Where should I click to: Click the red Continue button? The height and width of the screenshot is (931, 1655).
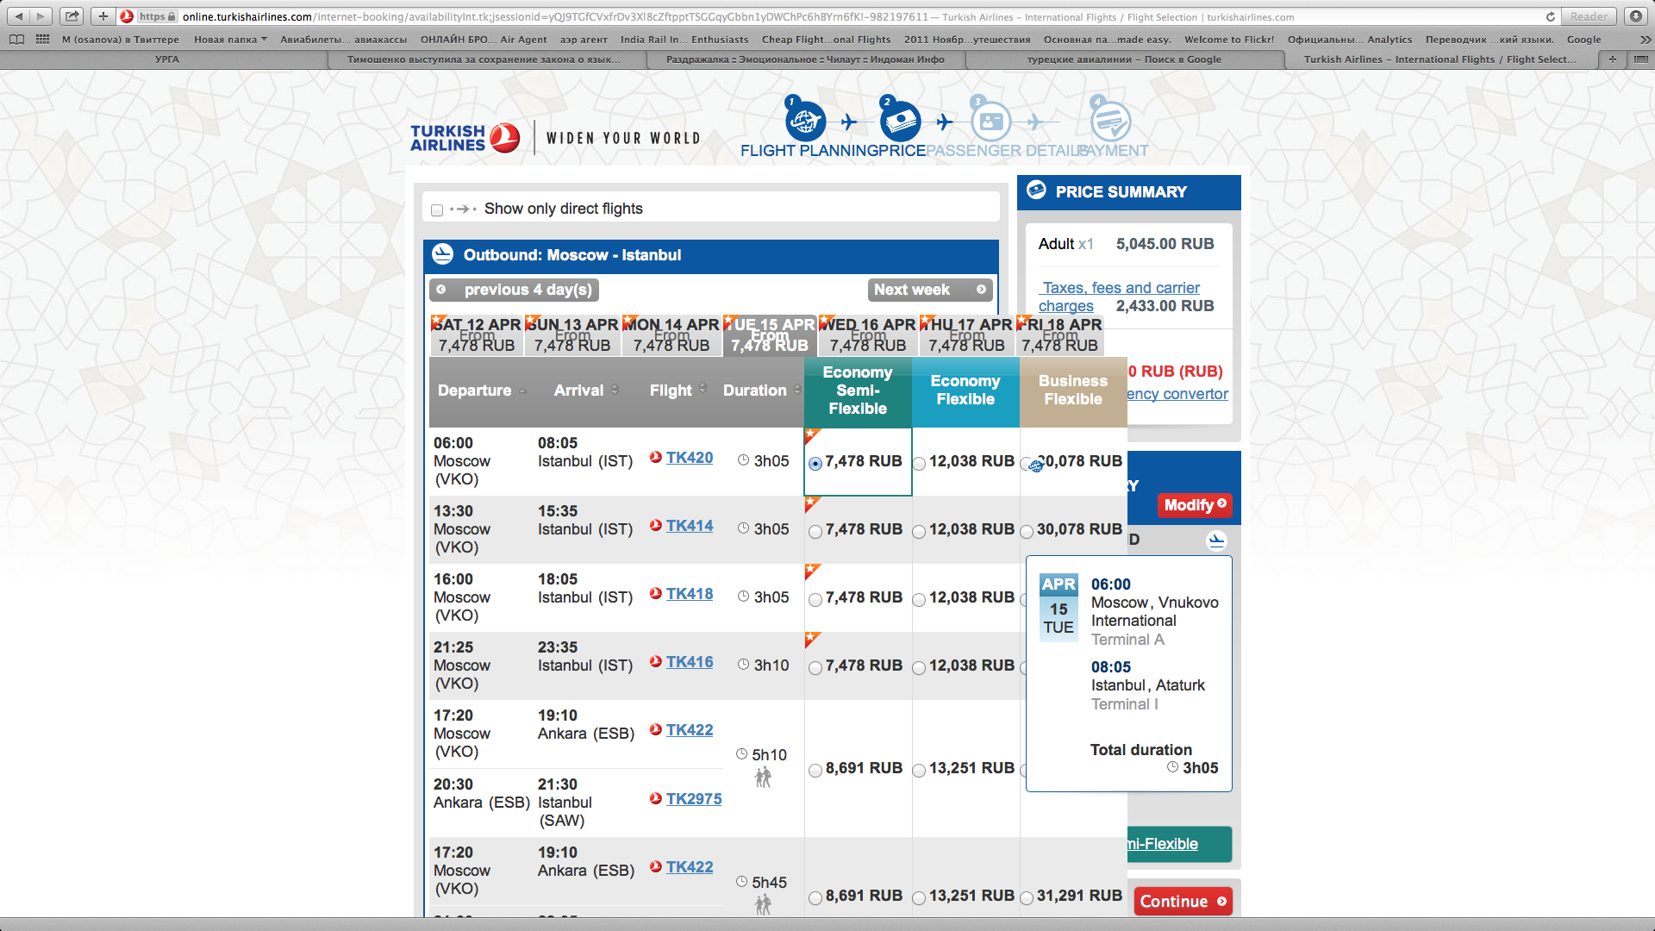pos(1182,901)
